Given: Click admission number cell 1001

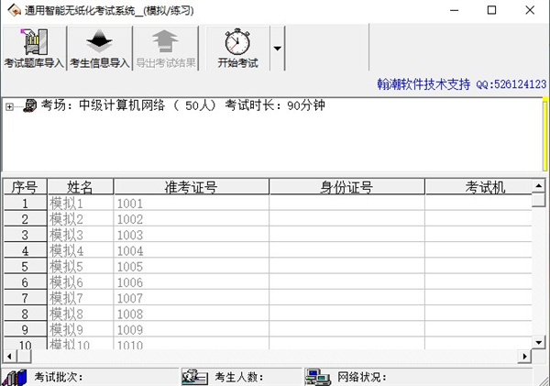Looking at the screenshot, I should 192,204.
